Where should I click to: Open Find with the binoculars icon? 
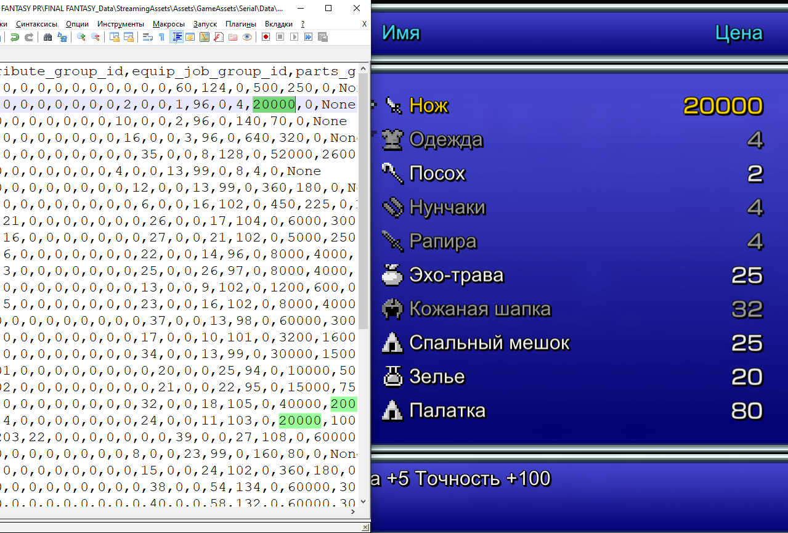pyautogui.click(x=47, y=37)
